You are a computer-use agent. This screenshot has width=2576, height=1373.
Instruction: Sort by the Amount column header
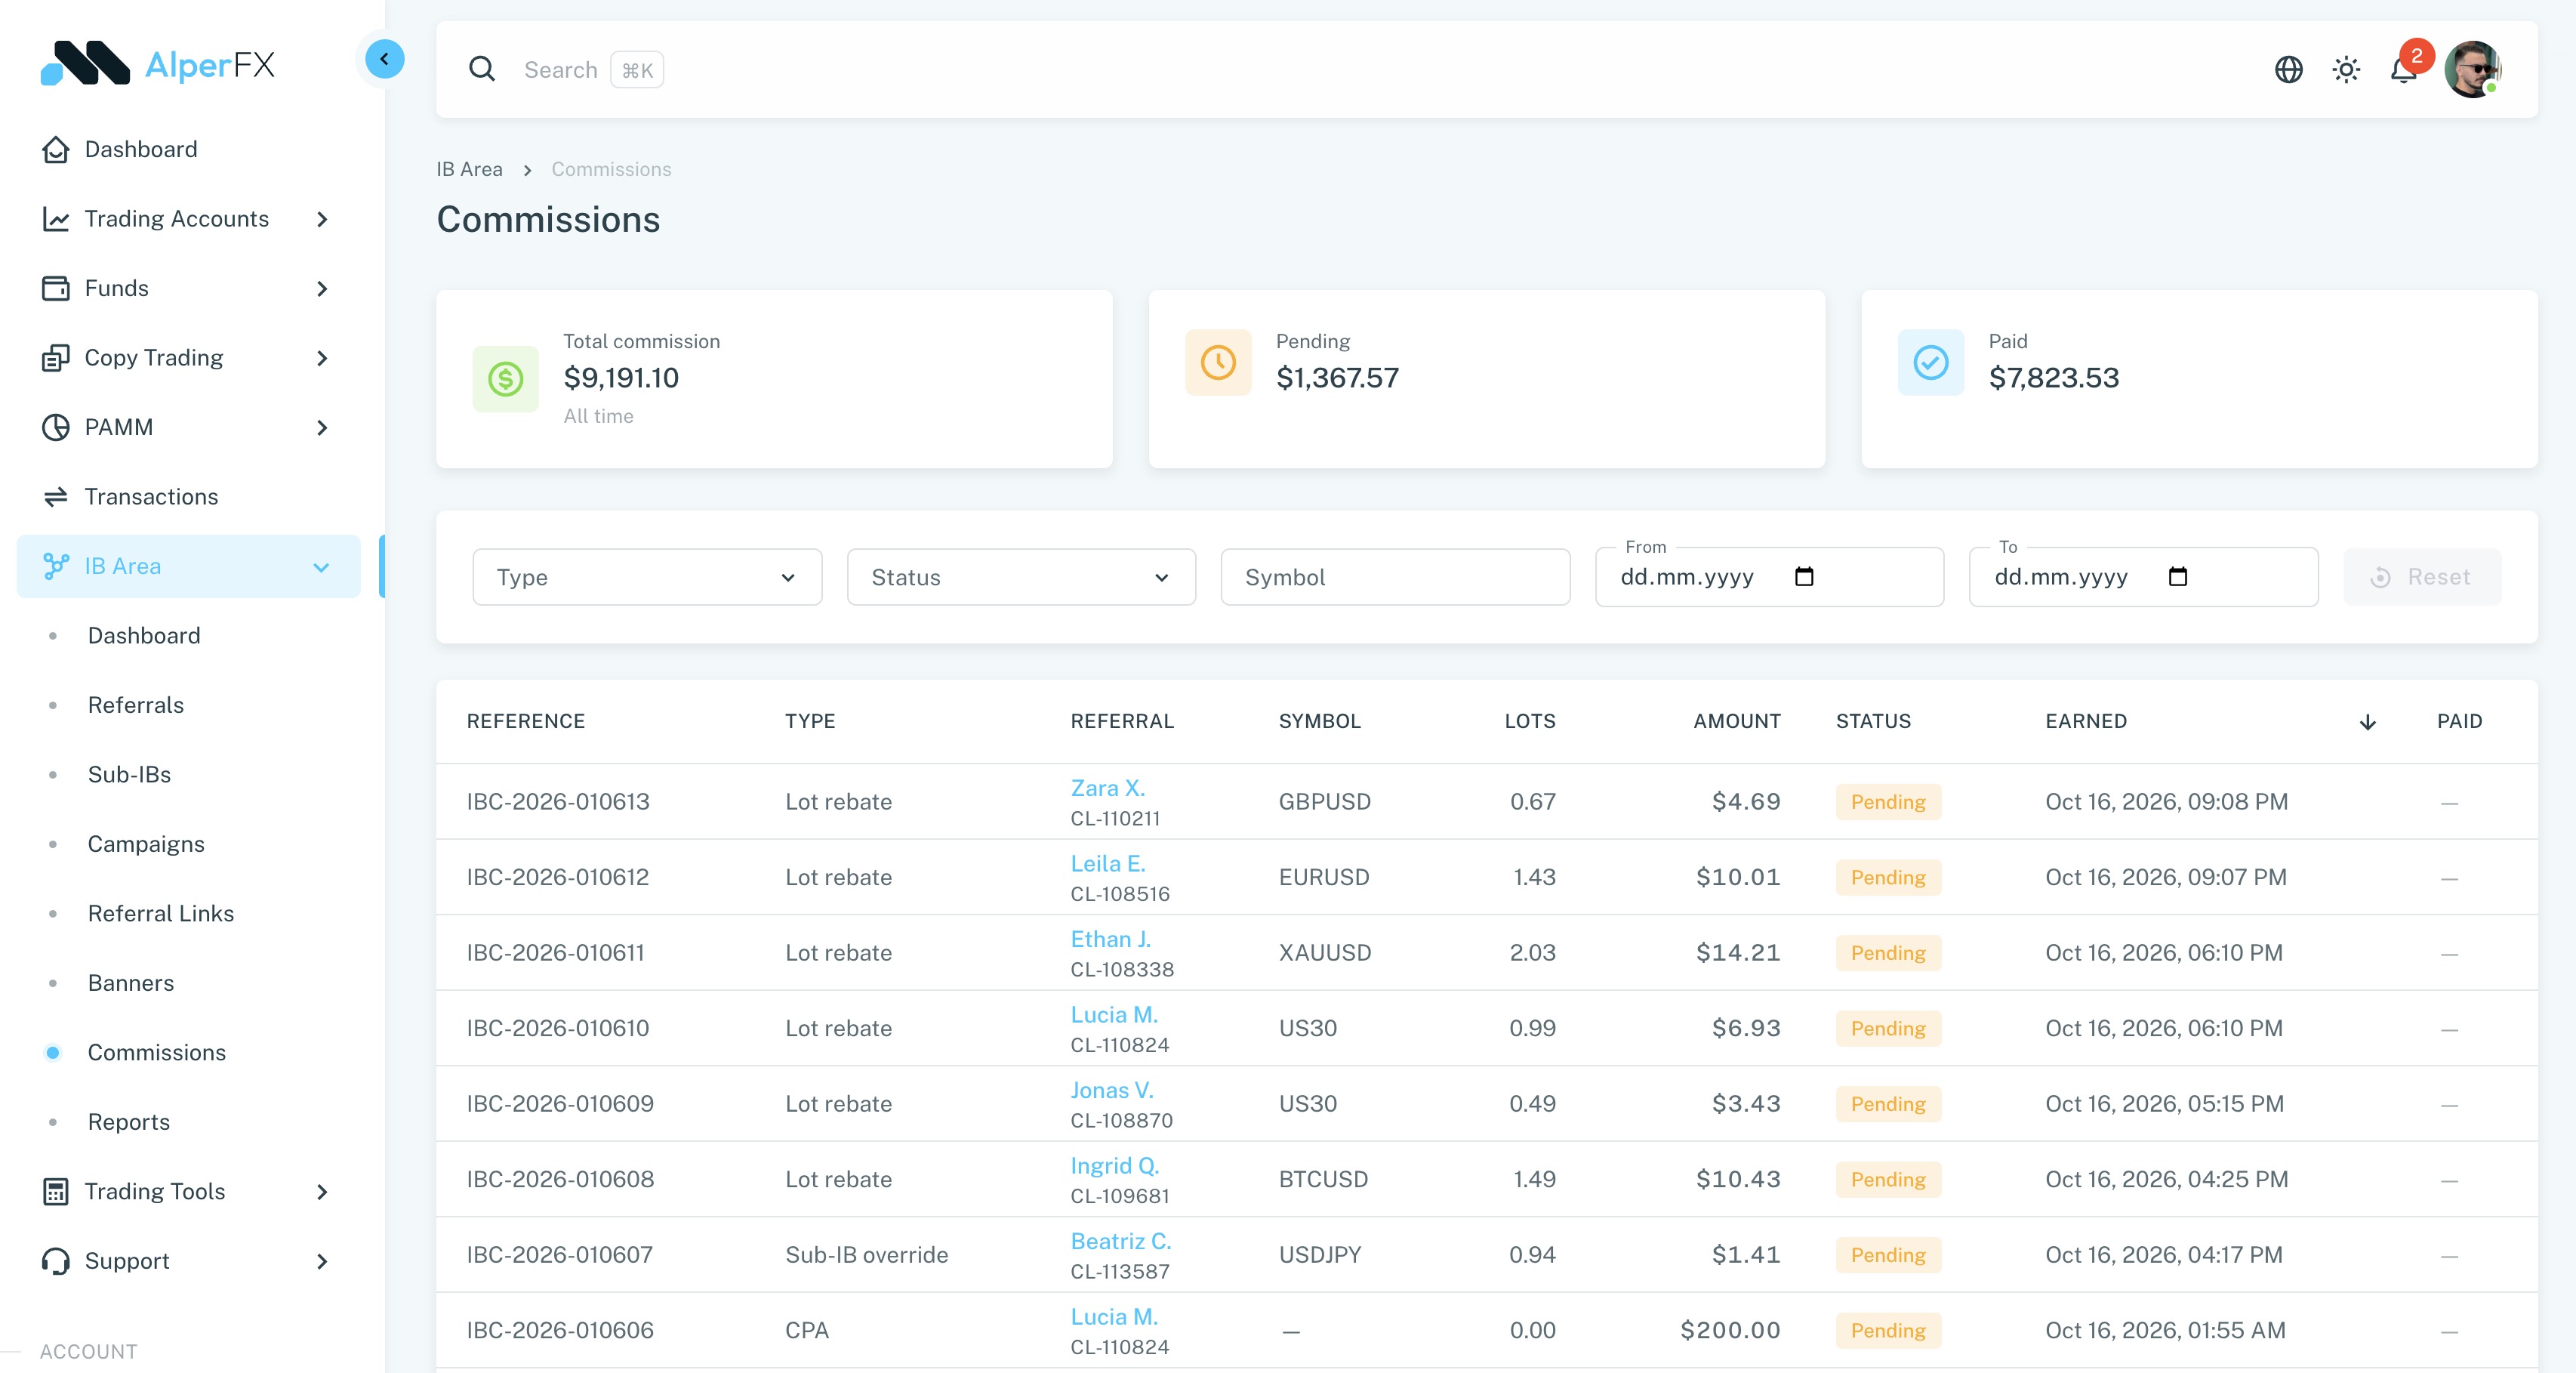[x=1736, y=721]
